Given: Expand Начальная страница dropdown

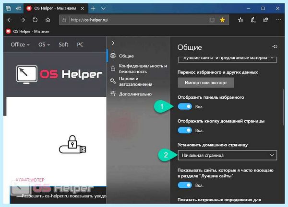Looking at the screenshot, I should pyautogui.click(x=227, y=155).
